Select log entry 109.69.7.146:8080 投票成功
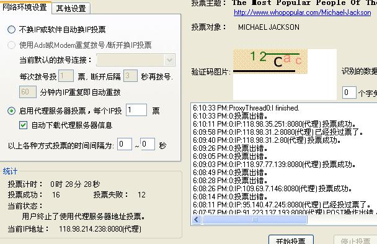This screenshot has width=377, height=244. pos(273,188)
